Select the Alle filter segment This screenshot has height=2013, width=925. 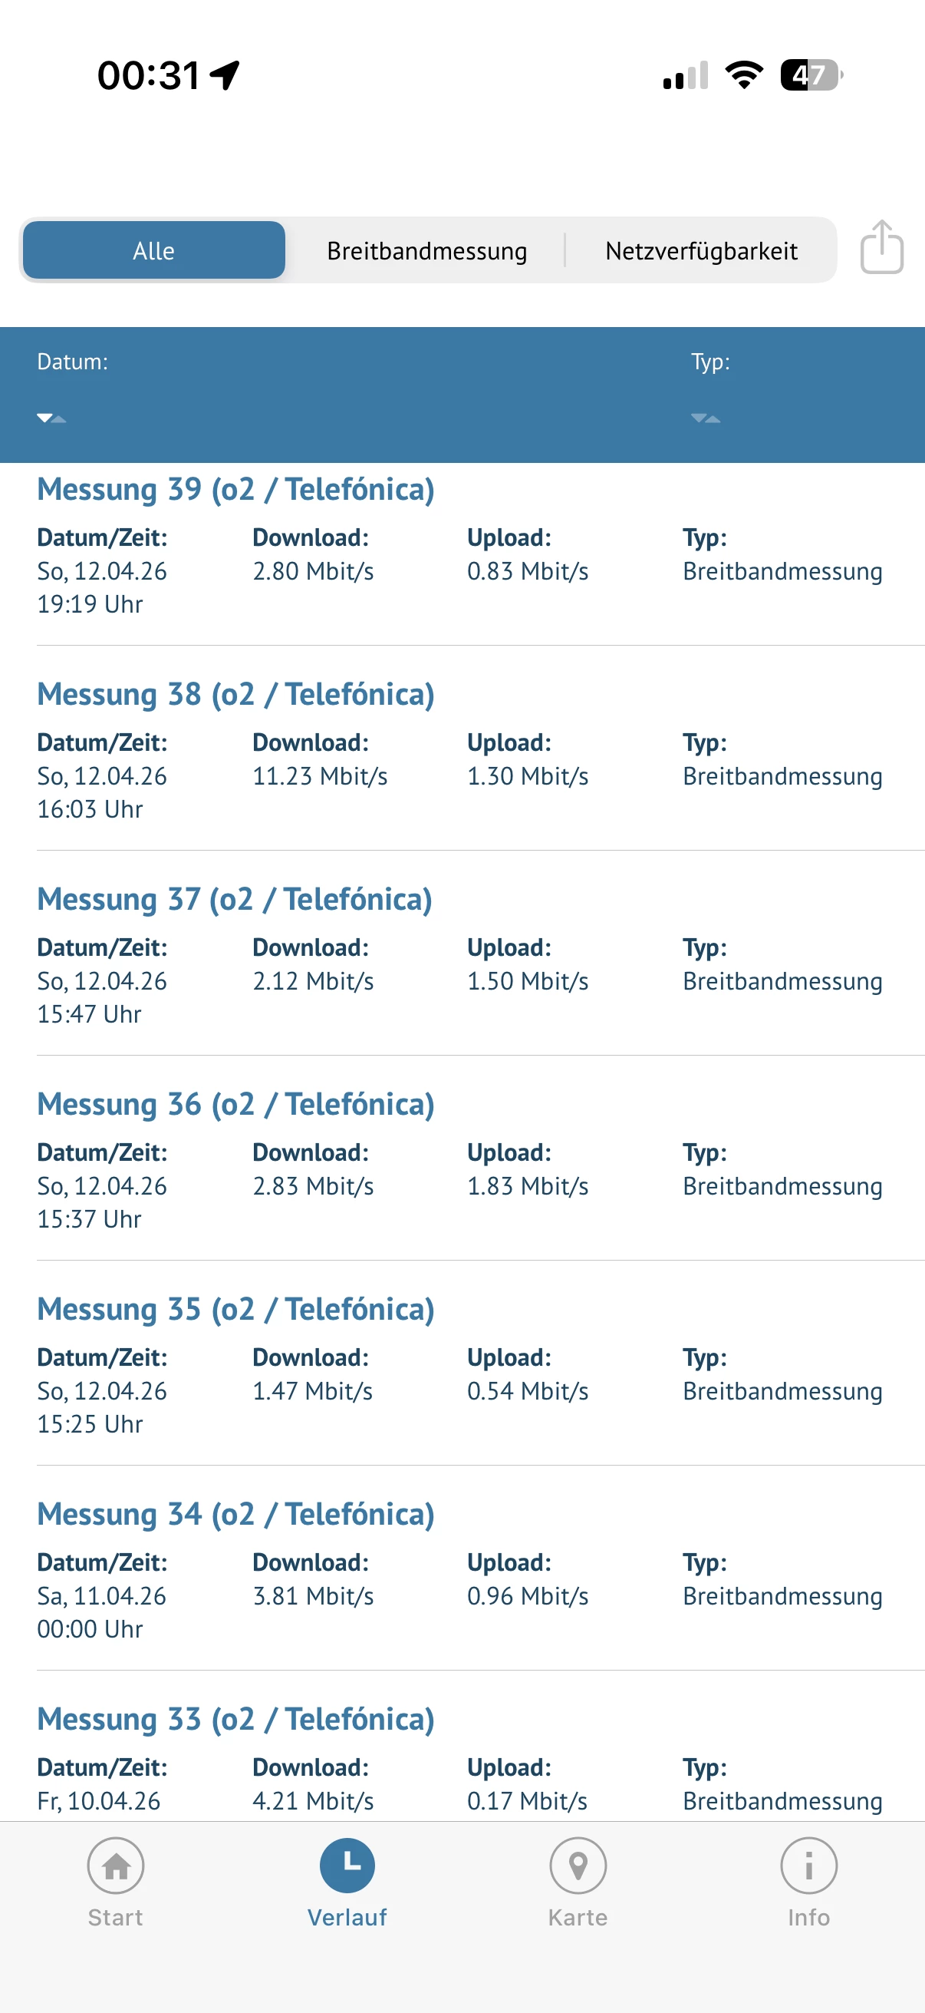pos(153,251)
